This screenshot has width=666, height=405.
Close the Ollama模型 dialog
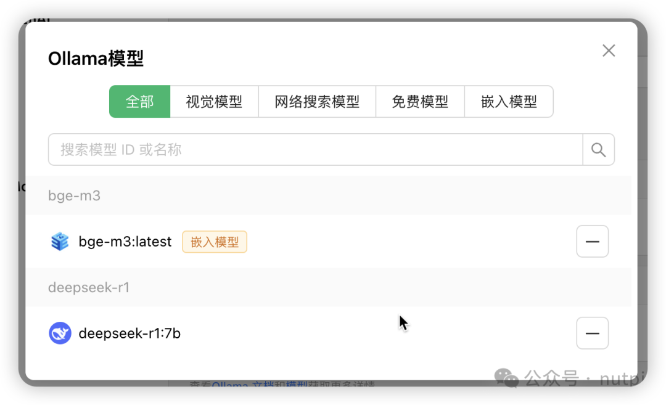(609, 51)
